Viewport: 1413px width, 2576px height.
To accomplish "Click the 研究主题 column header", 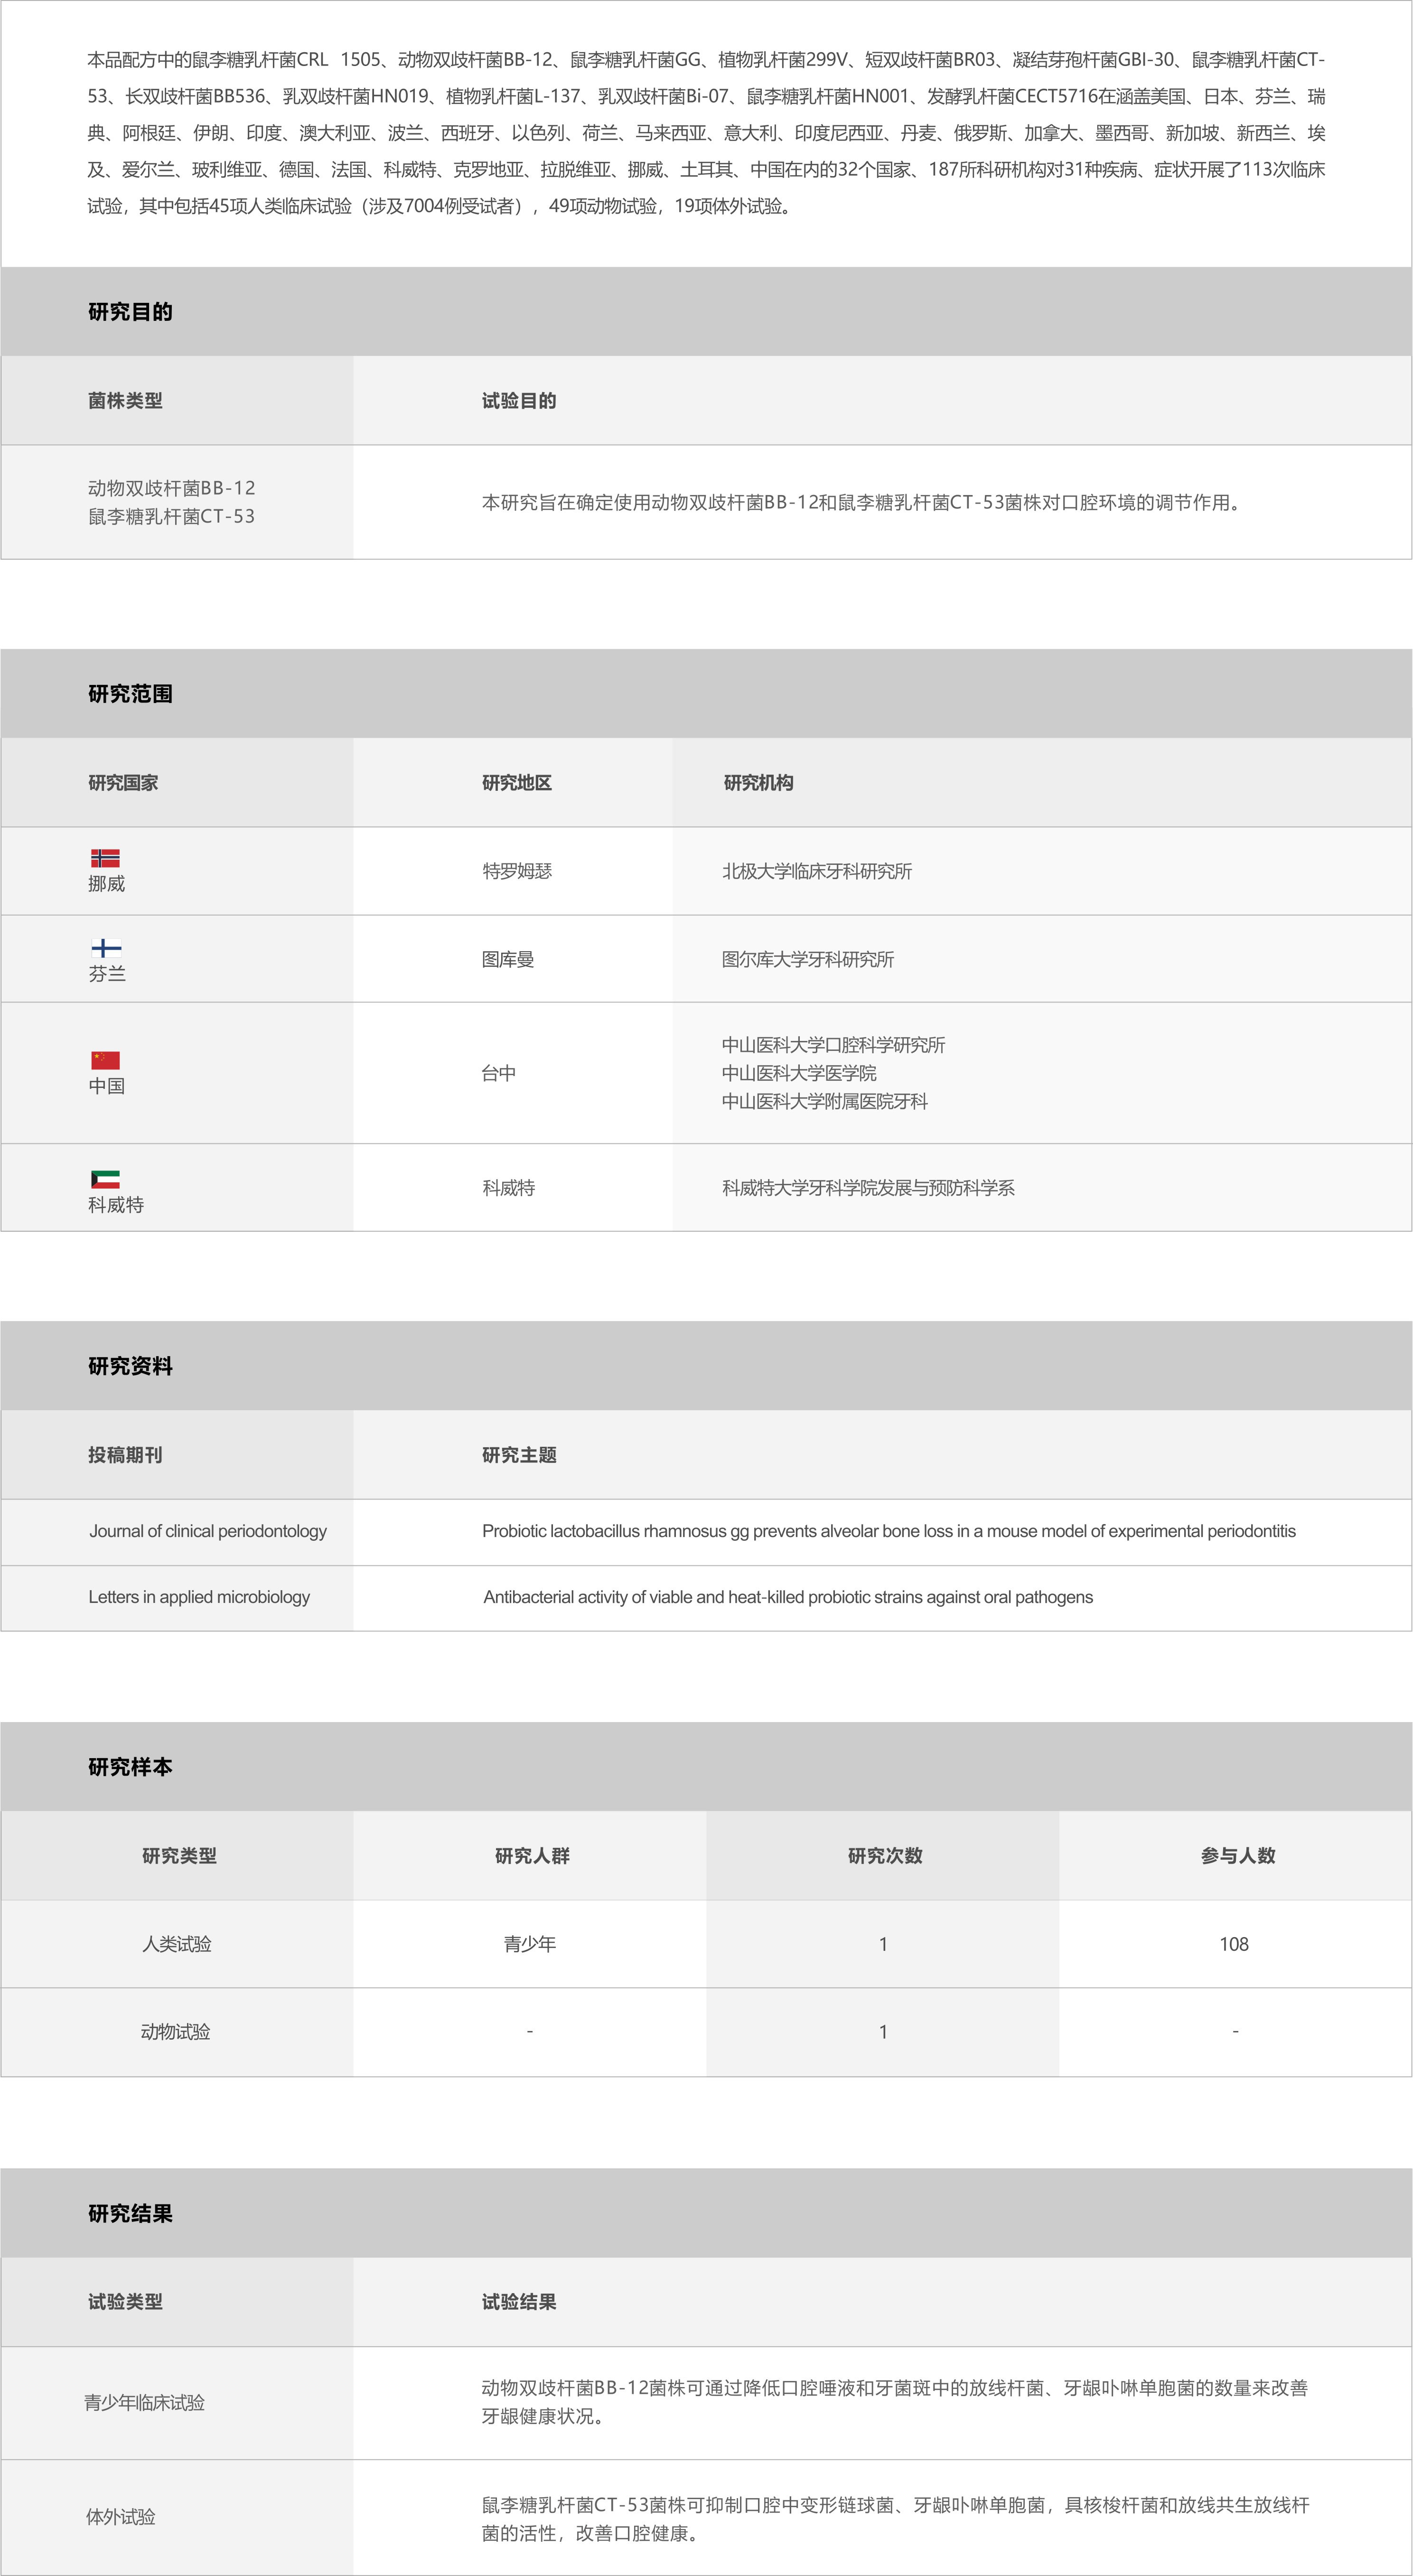I will pos(519,1455).
